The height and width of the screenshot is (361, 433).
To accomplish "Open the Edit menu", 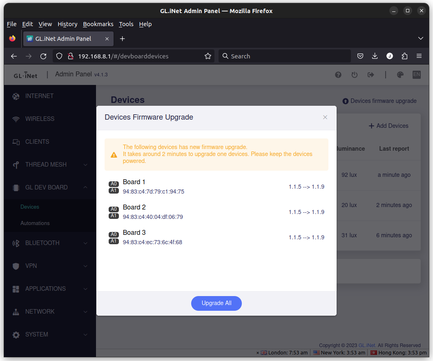I will 28,24.
